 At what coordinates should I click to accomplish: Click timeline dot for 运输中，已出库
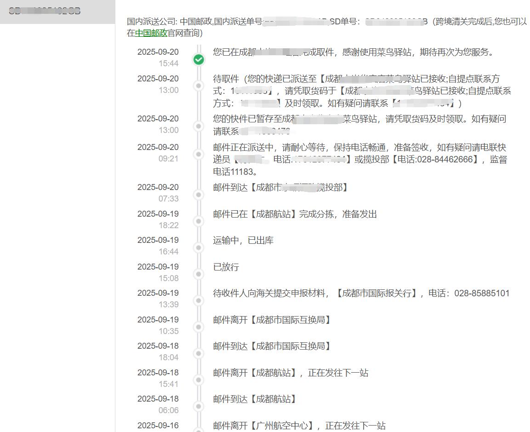(199, 248)
